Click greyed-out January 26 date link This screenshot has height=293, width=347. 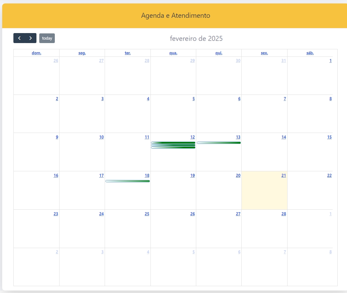56,61
